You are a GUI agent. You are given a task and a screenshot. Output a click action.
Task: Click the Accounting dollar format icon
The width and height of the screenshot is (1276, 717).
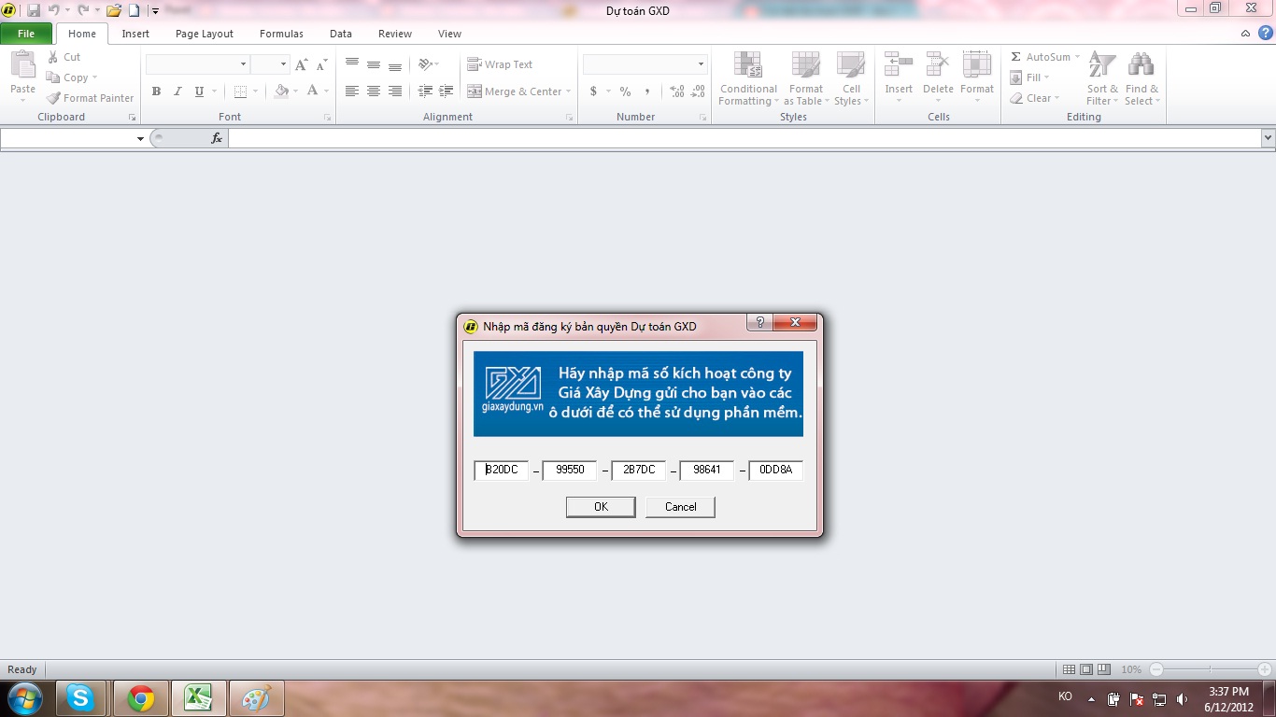pos(593,91)
